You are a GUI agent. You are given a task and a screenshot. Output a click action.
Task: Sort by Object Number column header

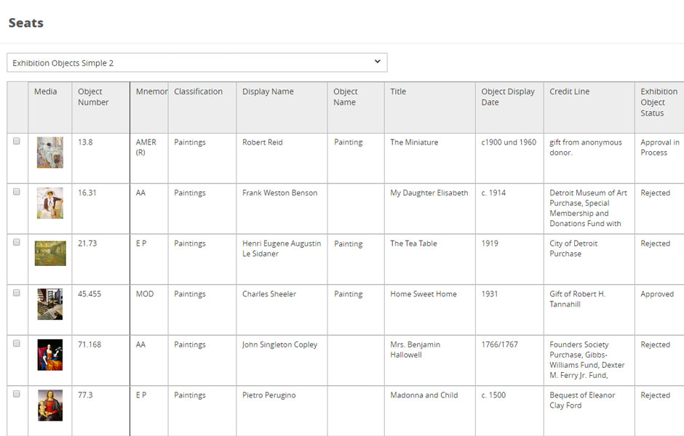pyautogui.click(x=93, y=97)
